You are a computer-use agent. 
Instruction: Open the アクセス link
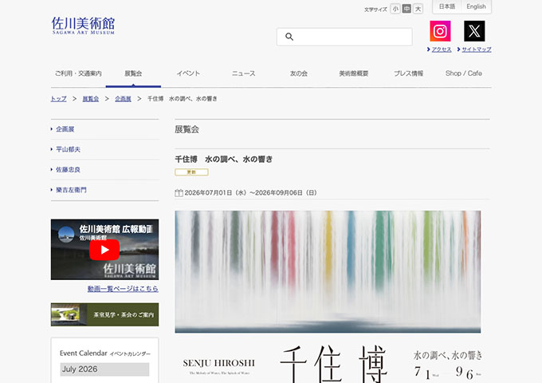tap(441, 49)
